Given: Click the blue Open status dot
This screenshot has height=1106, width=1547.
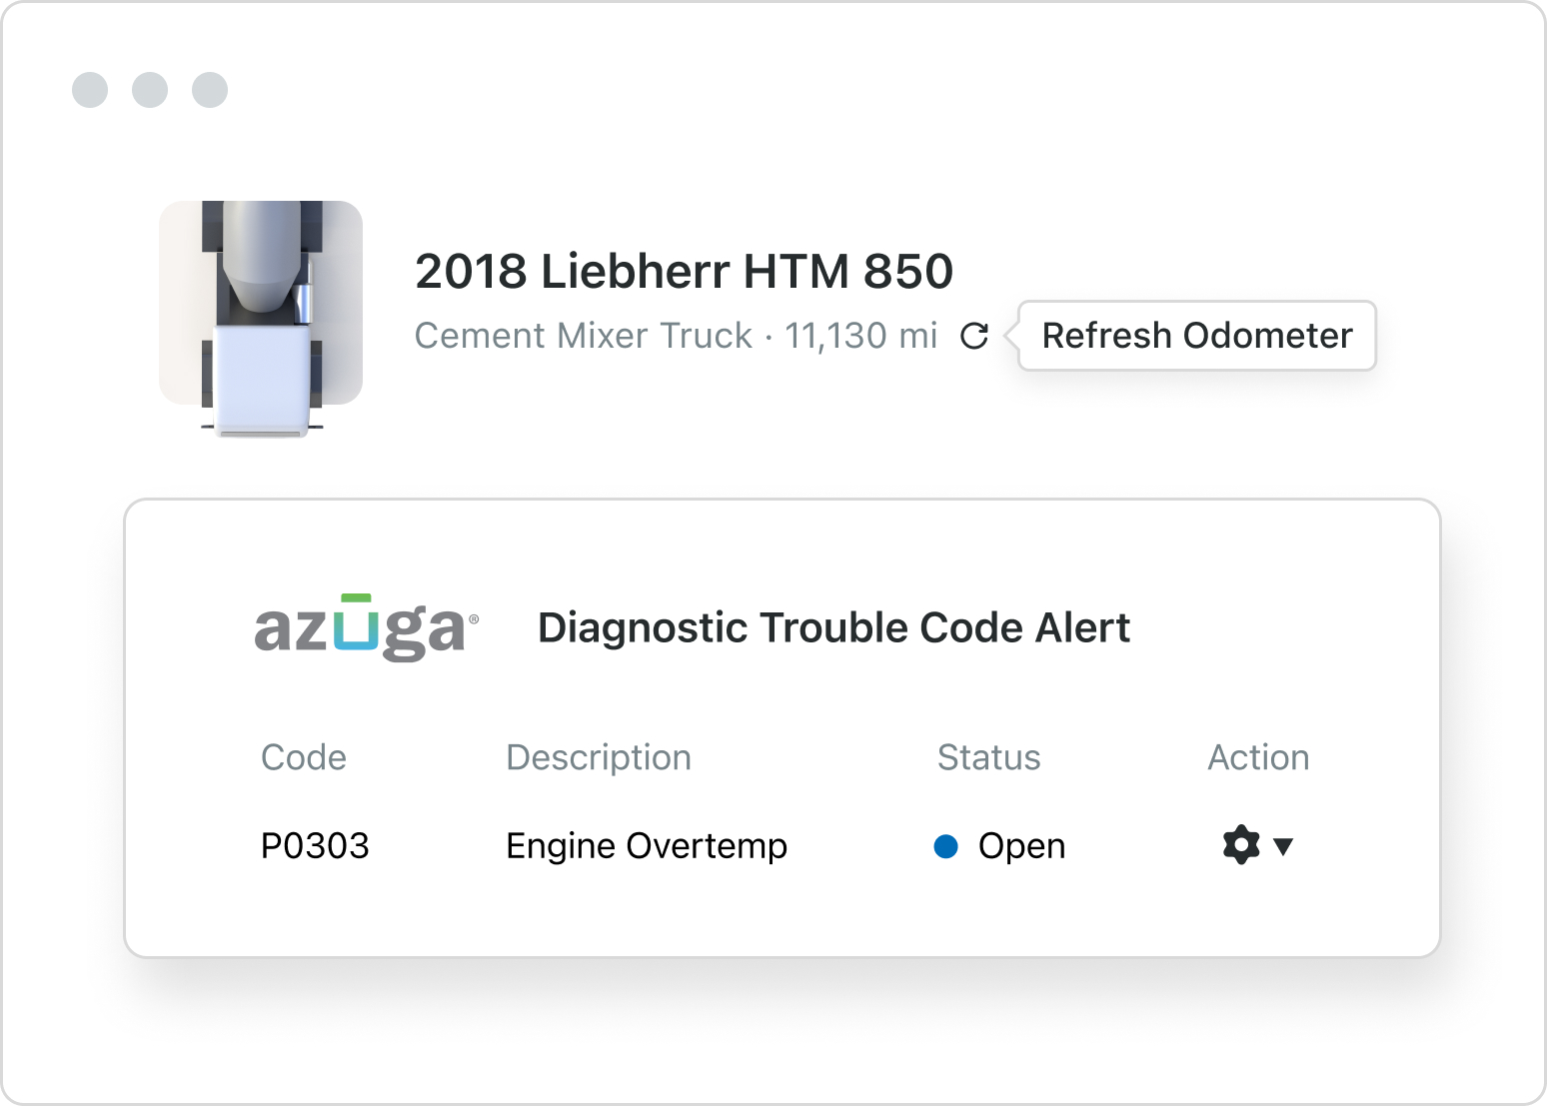Looking at the screenshot, I should pyautogui.click(x=945, y=846).
